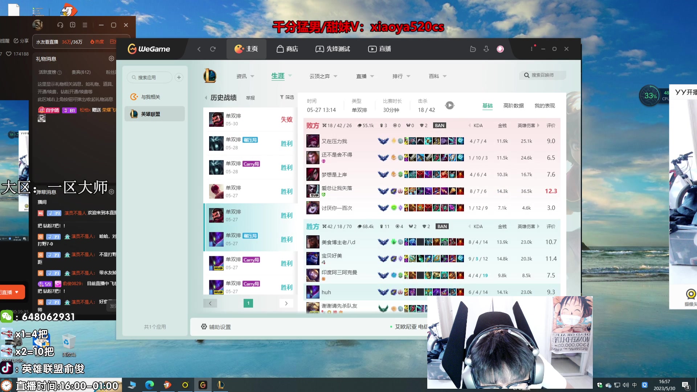Image resolution: width=697 pixels, height=392 pixels.
Task: Play the match replay button
Action: coord(449,105)
